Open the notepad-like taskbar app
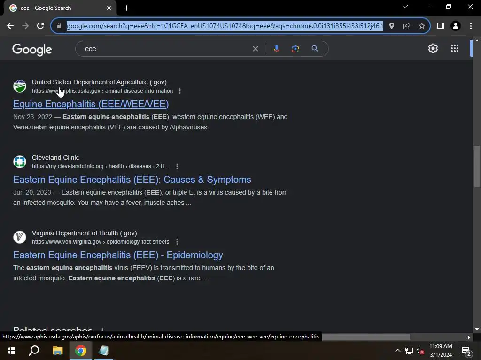 (103, 351)
